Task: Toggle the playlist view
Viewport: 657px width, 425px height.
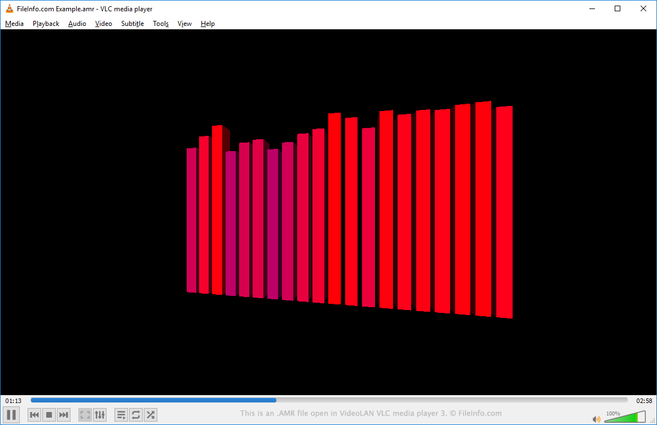Action: (x=121, y=414)
